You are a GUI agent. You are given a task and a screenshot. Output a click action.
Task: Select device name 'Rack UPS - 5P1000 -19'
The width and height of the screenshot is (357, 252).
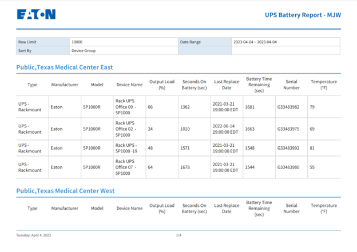[126, 148]
